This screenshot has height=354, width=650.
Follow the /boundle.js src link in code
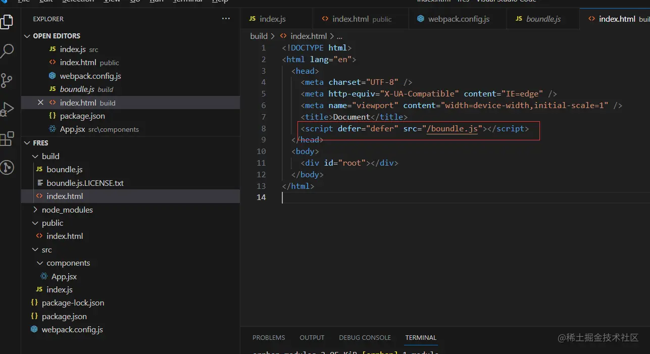pos(453,129)
